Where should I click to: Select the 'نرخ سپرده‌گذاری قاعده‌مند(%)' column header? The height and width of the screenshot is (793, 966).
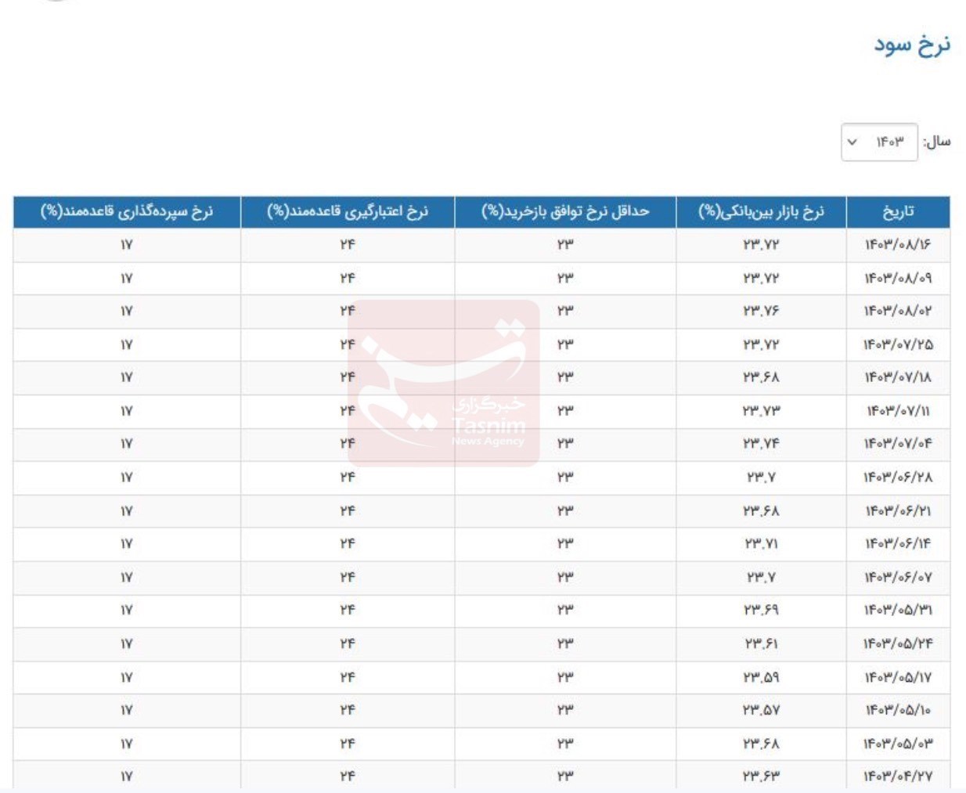tap(127, 212)
